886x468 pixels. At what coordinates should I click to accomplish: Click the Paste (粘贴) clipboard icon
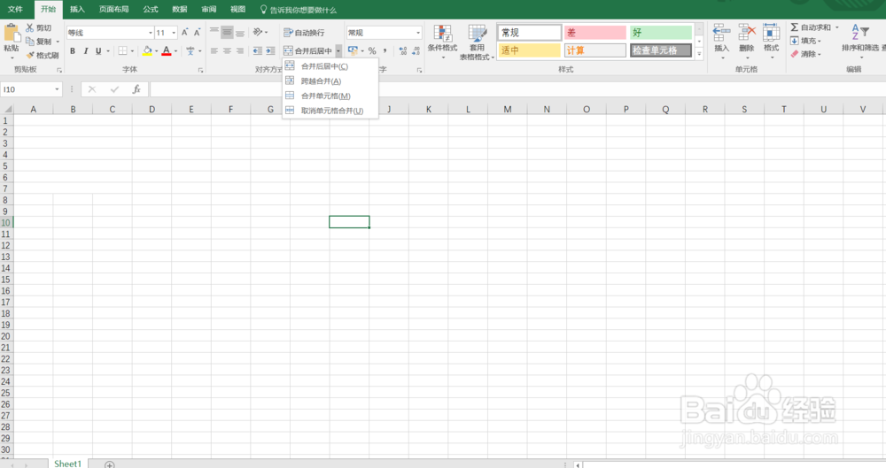pyautogui.click(x=11, y=33)
